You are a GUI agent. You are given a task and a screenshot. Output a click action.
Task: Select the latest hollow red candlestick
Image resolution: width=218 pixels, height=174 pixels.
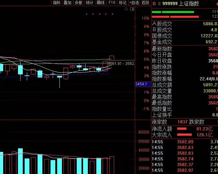[x=112, y=58]
